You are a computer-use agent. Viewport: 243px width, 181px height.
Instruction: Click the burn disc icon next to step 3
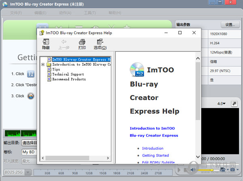tap(31, 96)
